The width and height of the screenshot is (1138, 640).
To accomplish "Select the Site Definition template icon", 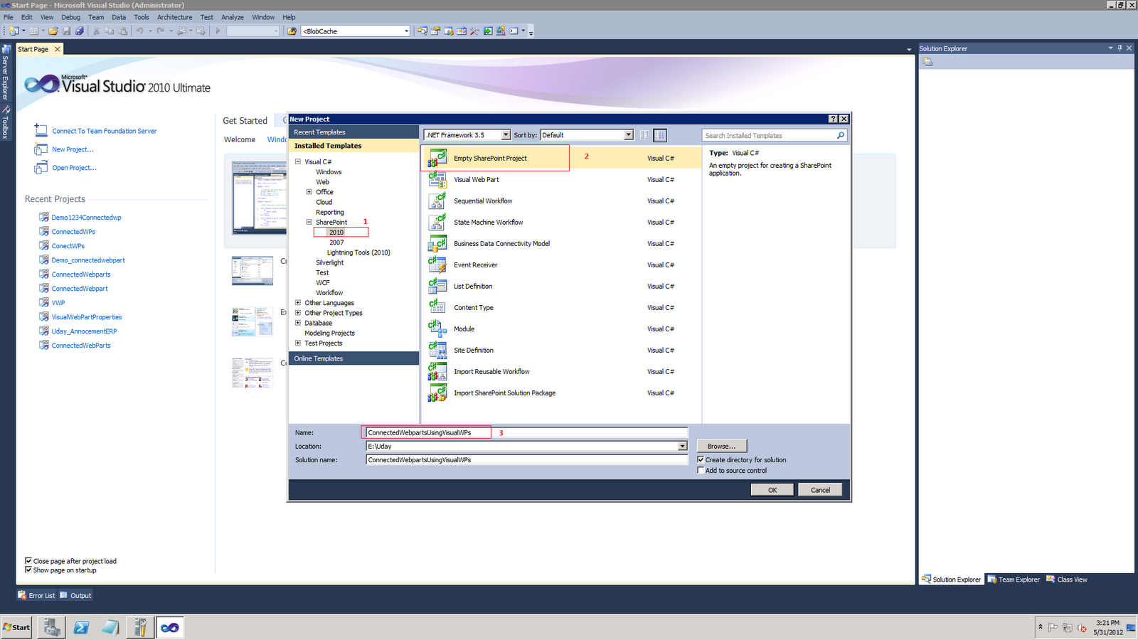I will coord(437,350).
